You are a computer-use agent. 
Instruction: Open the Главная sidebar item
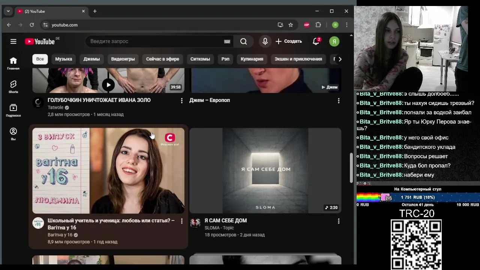click(13, 63)
